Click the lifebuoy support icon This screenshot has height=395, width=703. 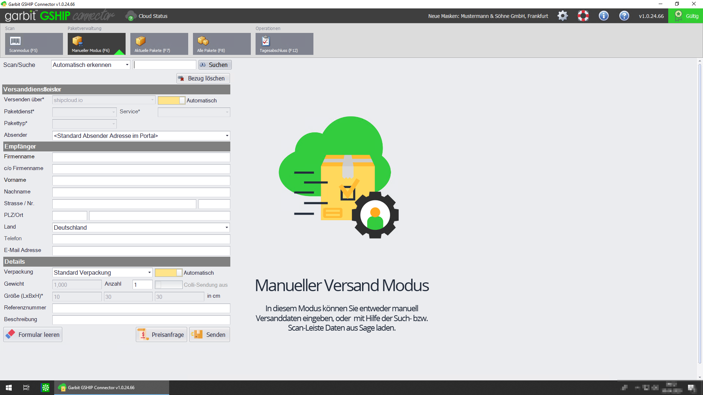pos(583,16)
